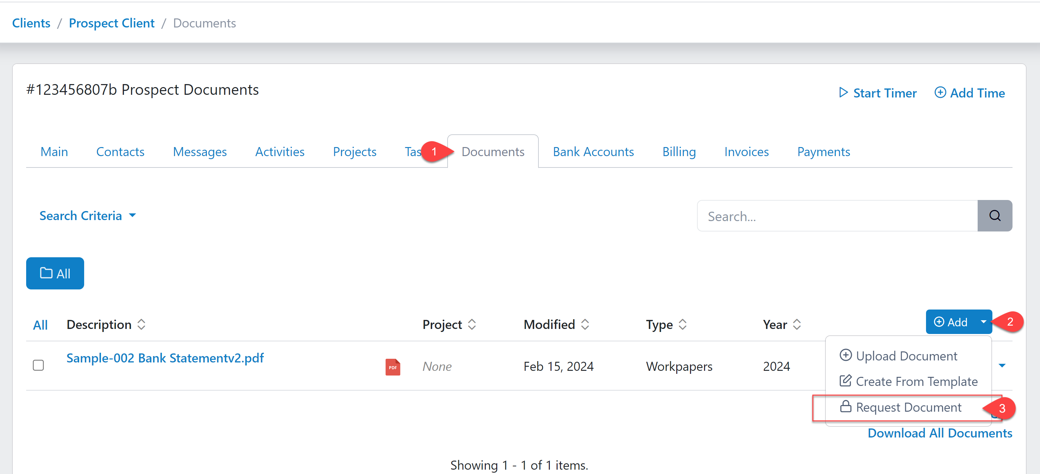Click the plus icon inside the Add button

tap(939, 322)
